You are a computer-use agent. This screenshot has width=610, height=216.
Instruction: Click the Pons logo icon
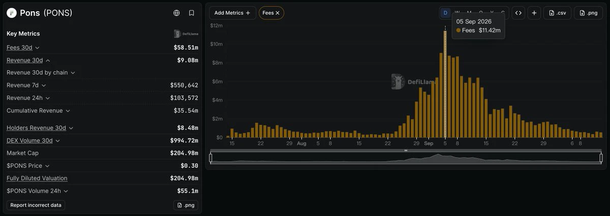coord(12,13)
